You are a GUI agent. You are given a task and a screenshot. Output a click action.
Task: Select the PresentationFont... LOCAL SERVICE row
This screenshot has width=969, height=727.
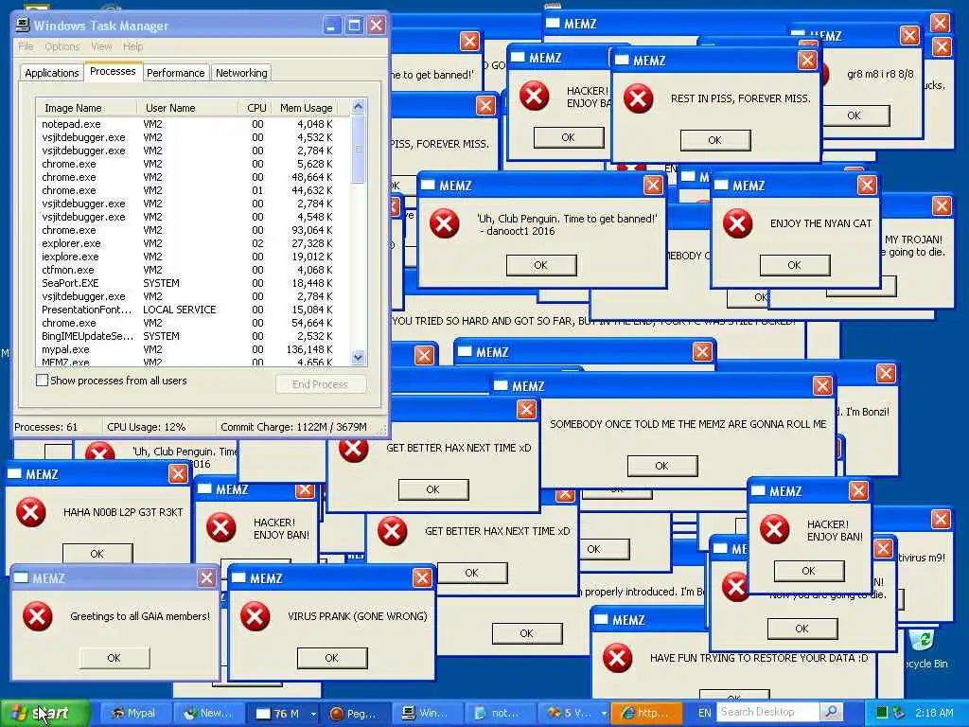click(x=193, y=310)
